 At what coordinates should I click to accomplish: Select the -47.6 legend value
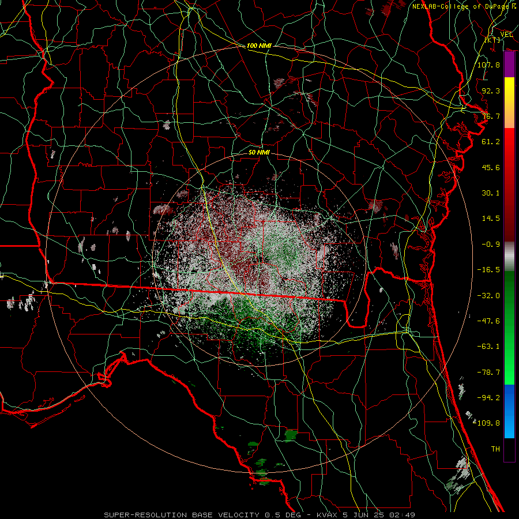pyautogui.click(x=488, y=321)
